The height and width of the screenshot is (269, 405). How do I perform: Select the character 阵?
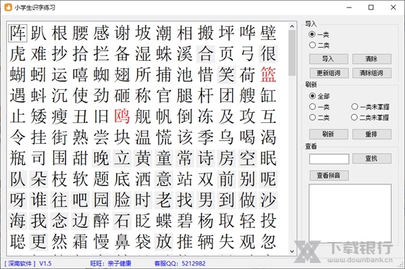(18, 33)
